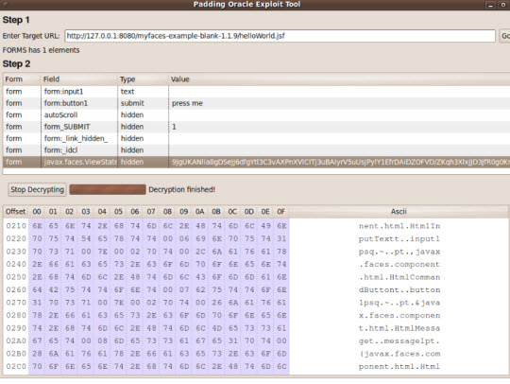Click the 'Decryption finished!' status text
Screen dimensions: 510x384
click(x=182, y=189)
